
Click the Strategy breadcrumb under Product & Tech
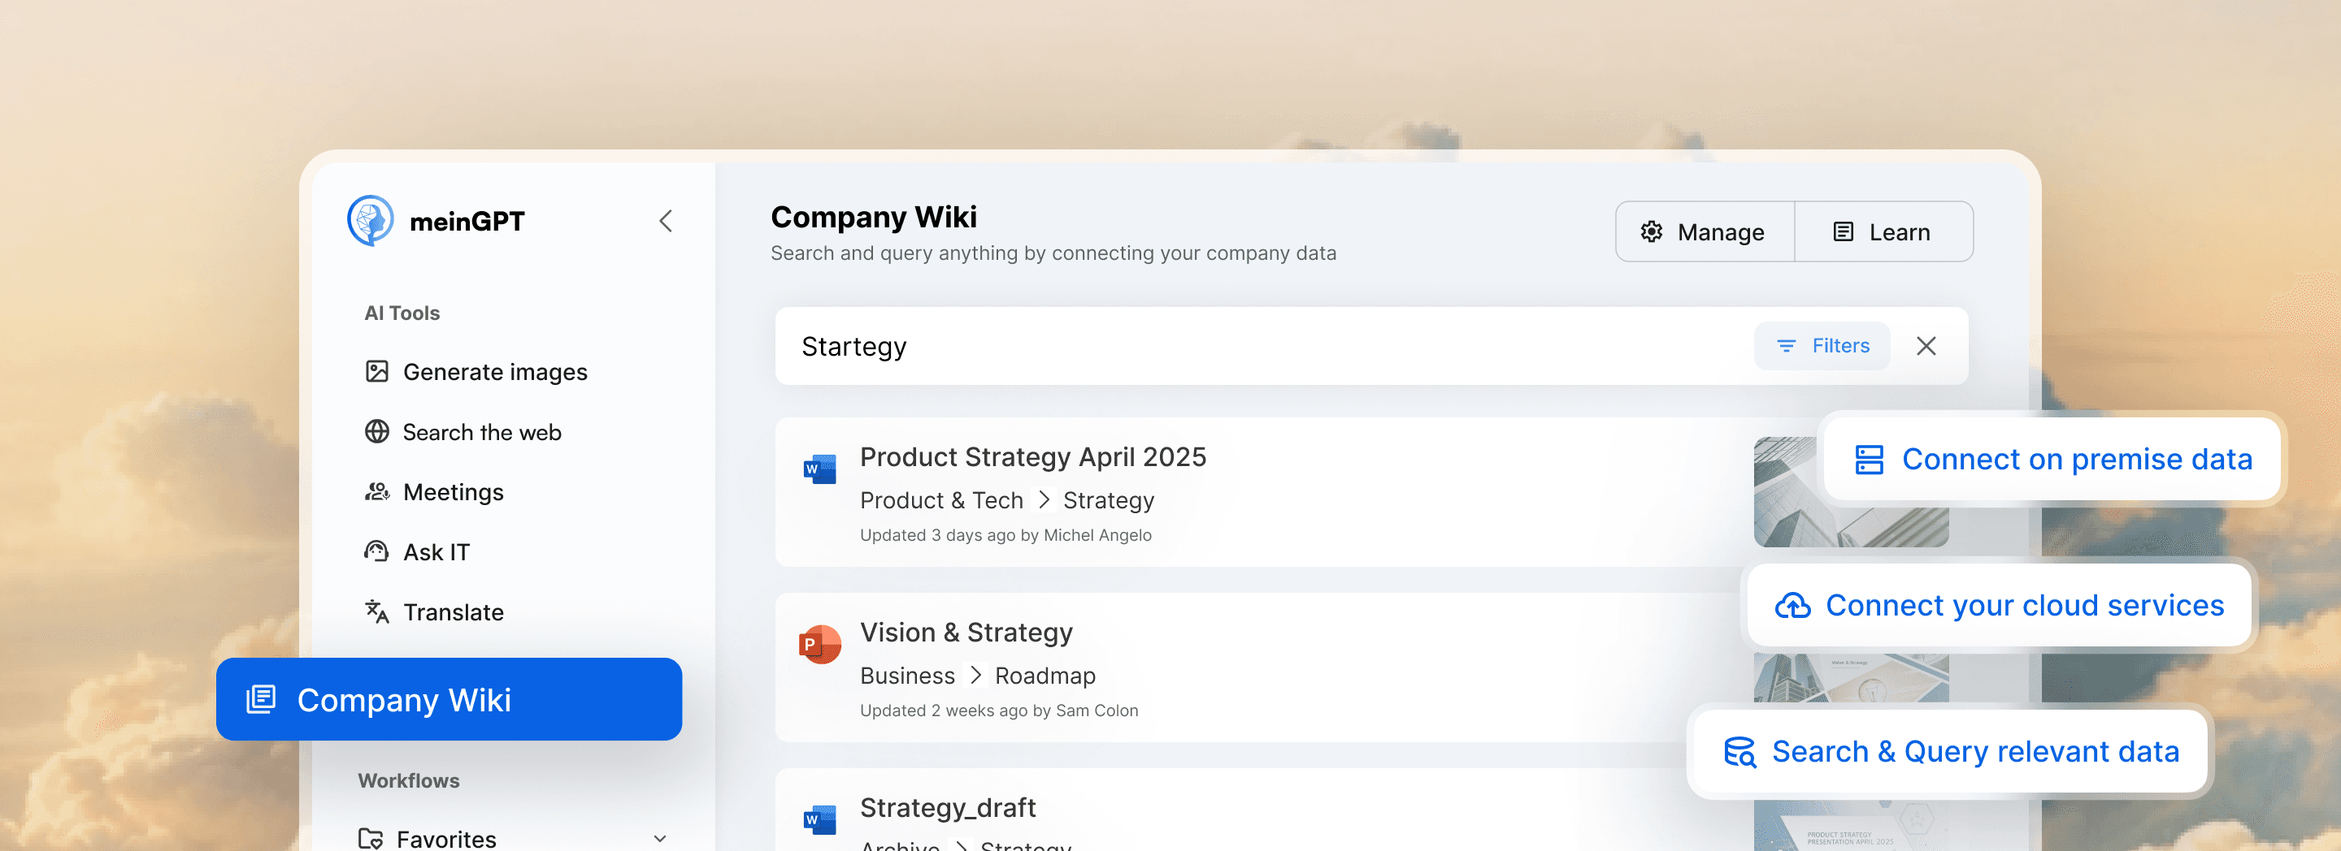[x=1108, y=499]
